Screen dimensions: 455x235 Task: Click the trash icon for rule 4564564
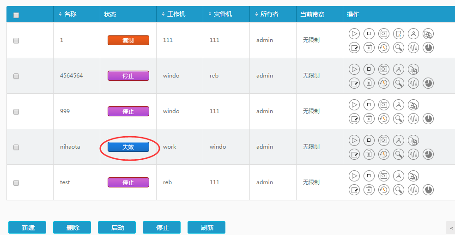[369, 83]
